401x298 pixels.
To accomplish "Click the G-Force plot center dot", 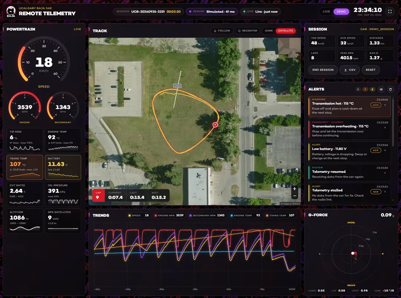I will point(353,253).
